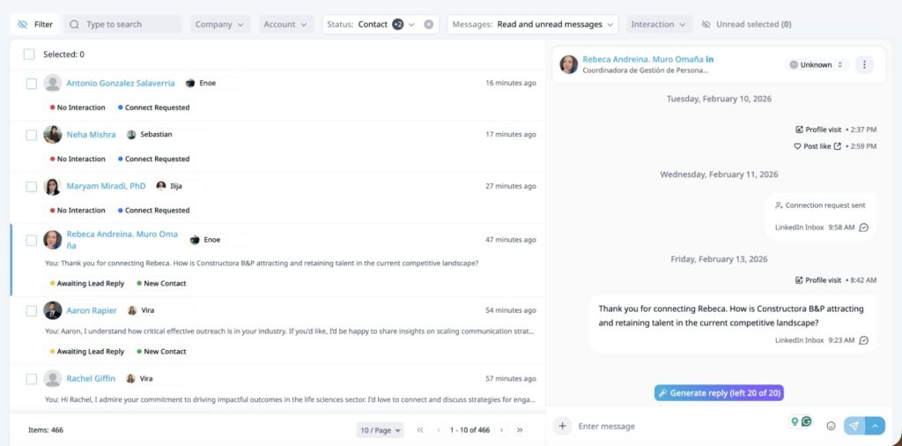902x446 pixels.
Task: Select the checkbox for Neha Mishra
Action: [x=32, y=135]
